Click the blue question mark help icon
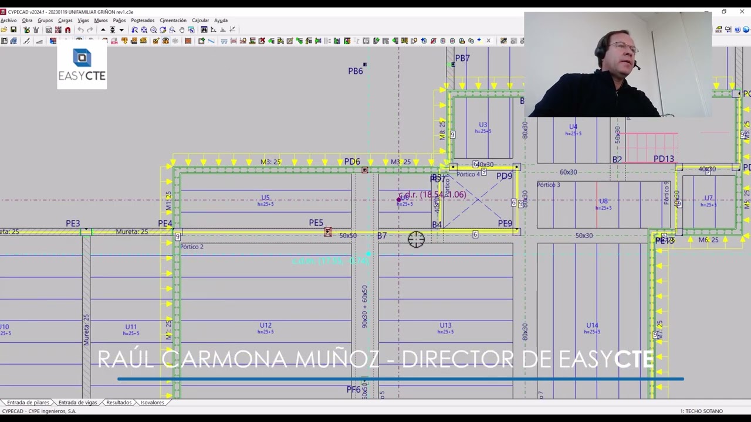The width and height of the screenshot is (751, 422). pos(738,29)
